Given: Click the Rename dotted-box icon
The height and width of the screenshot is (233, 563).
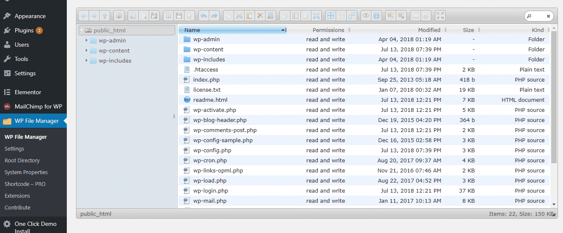Looking at the screenshot, I should (x=295, y=16).
